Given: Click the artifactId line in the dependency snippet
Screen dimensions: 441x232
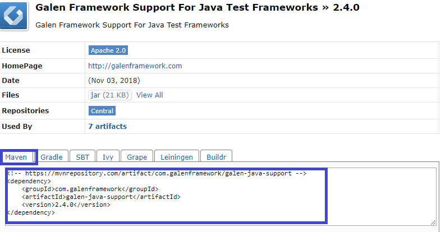Looking at the screenshot, I should coord(101,197).
